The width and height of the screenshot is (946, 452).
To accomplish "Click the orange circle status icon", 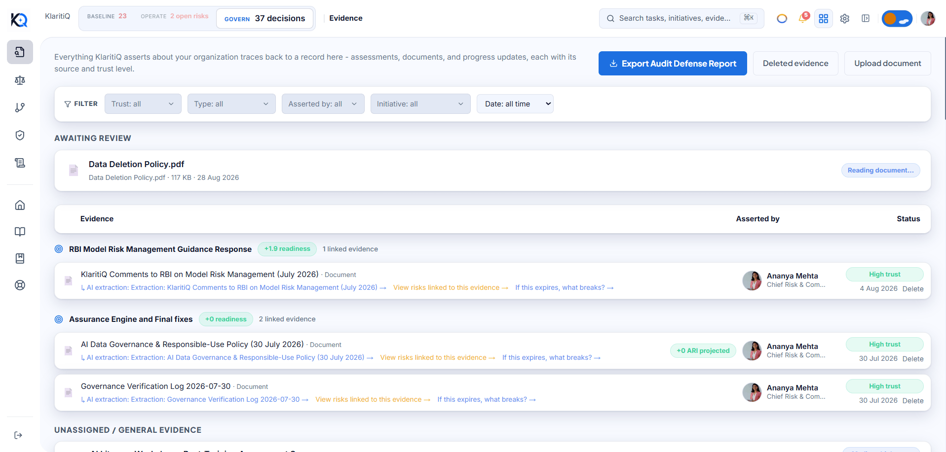I will click(782, 18).
